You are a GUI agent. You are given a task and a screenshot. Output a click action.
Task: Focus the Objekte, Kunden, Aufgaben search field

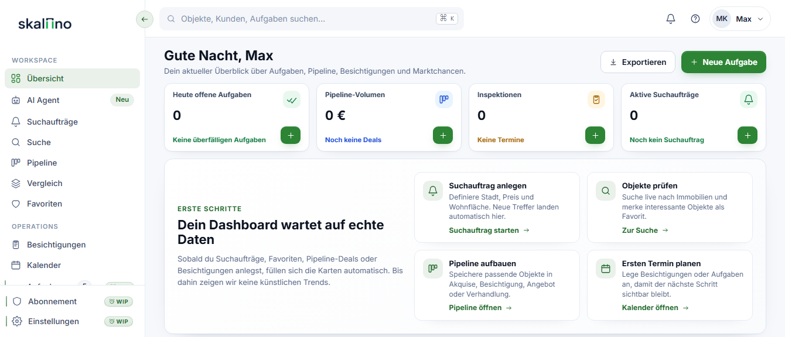pos(312,19)
